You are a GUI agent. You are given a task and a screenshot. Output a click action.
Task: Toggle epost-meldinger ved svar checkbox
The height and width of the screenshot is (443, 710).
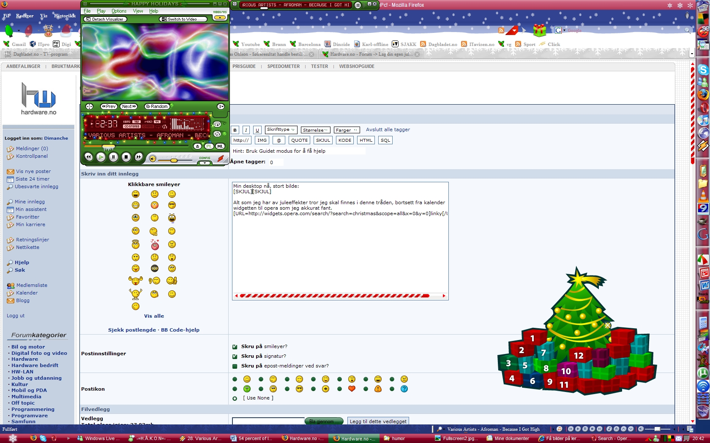click(235, 366)
